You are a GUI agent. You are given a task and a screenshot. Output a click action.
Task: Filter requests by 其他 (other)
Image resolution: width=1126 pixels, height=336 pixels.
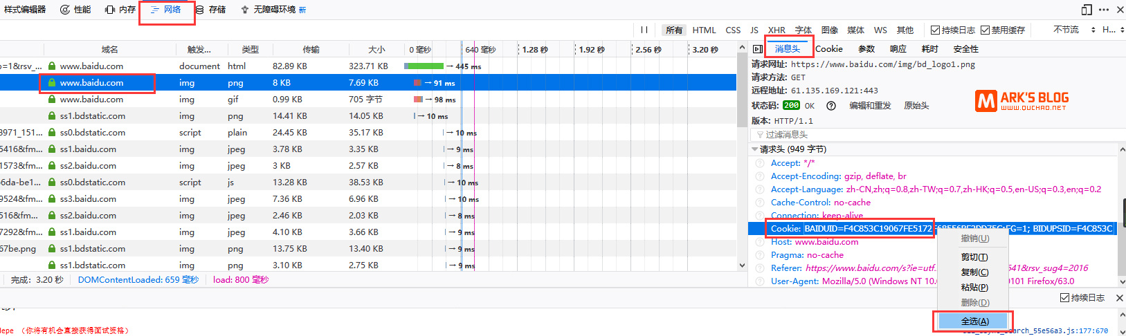905,30
